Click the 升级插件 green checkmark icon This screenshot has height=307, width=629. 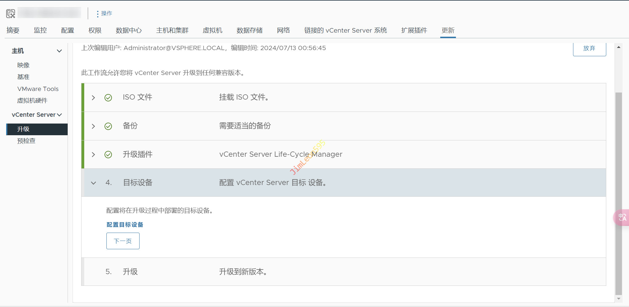pyautogui.click(x=108, y=155)
